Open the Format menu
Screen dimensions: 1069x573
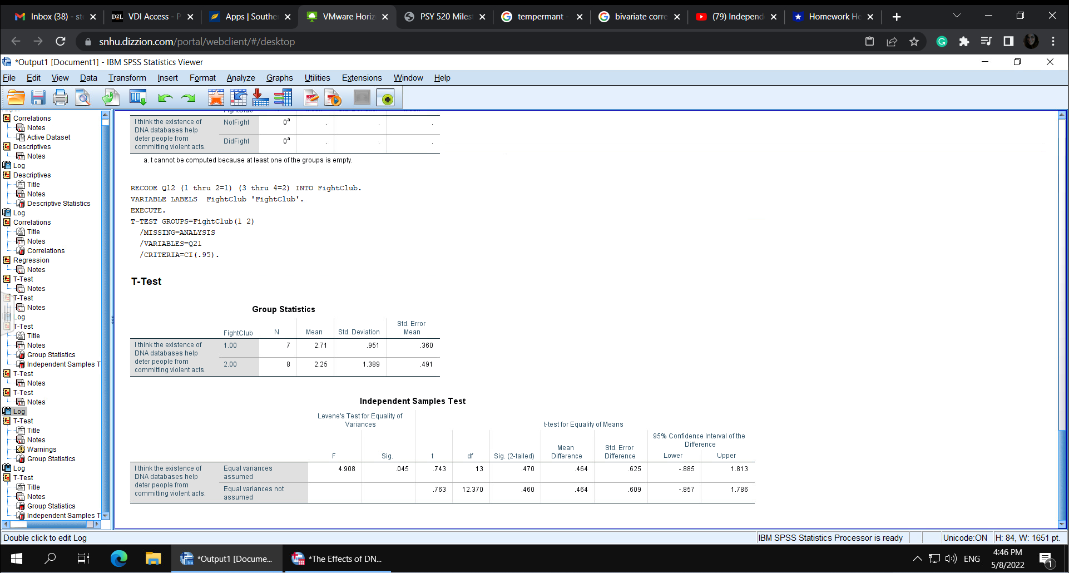coord(202,78)
